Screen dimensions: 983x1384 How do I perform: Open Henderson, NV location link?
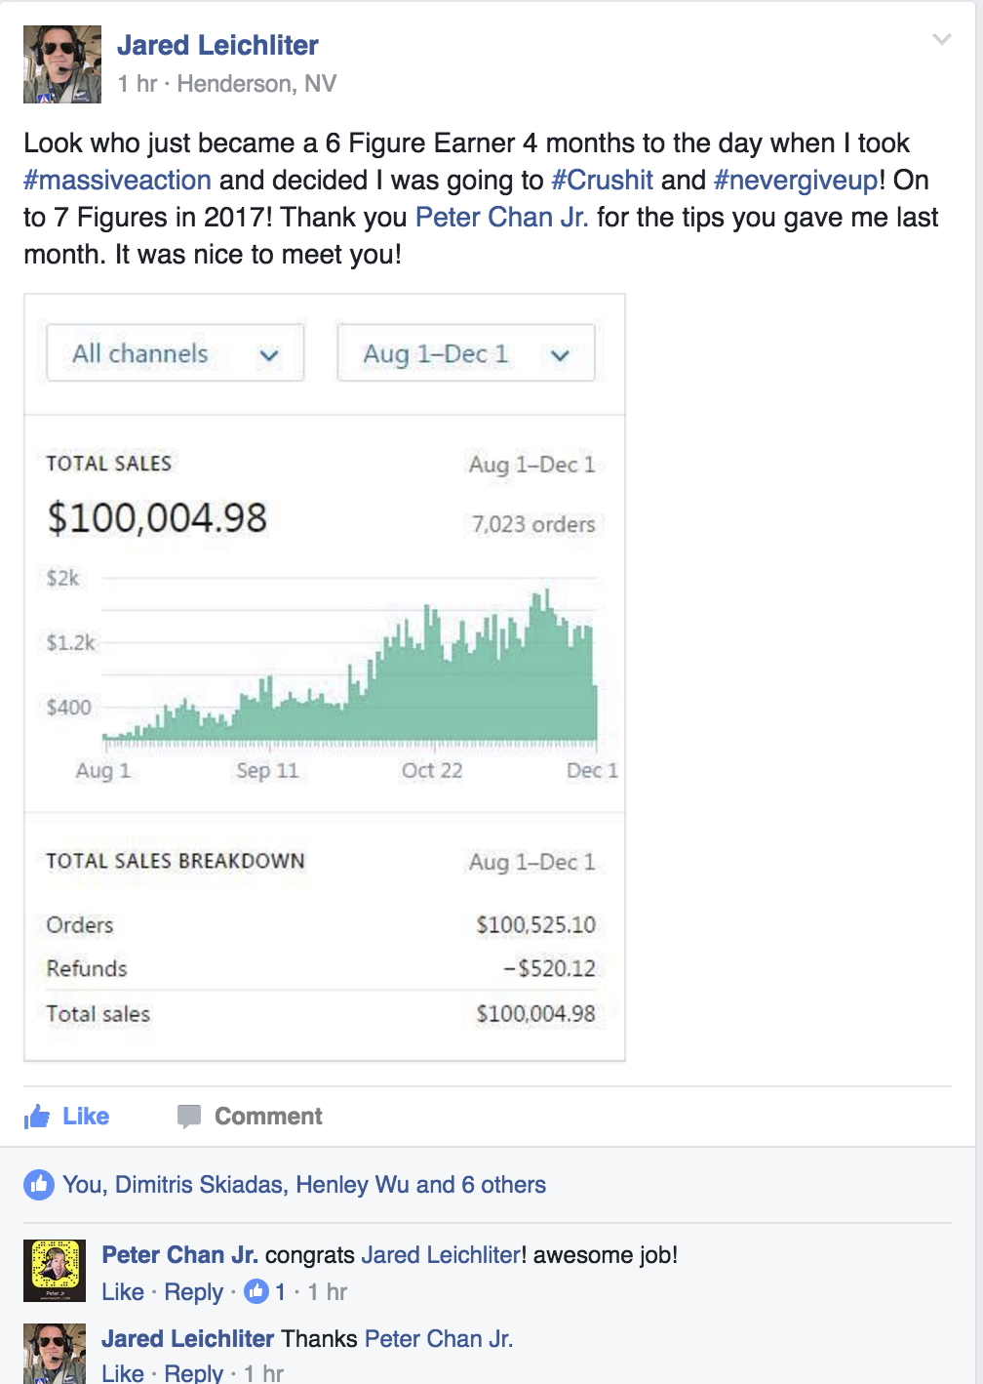256,84
